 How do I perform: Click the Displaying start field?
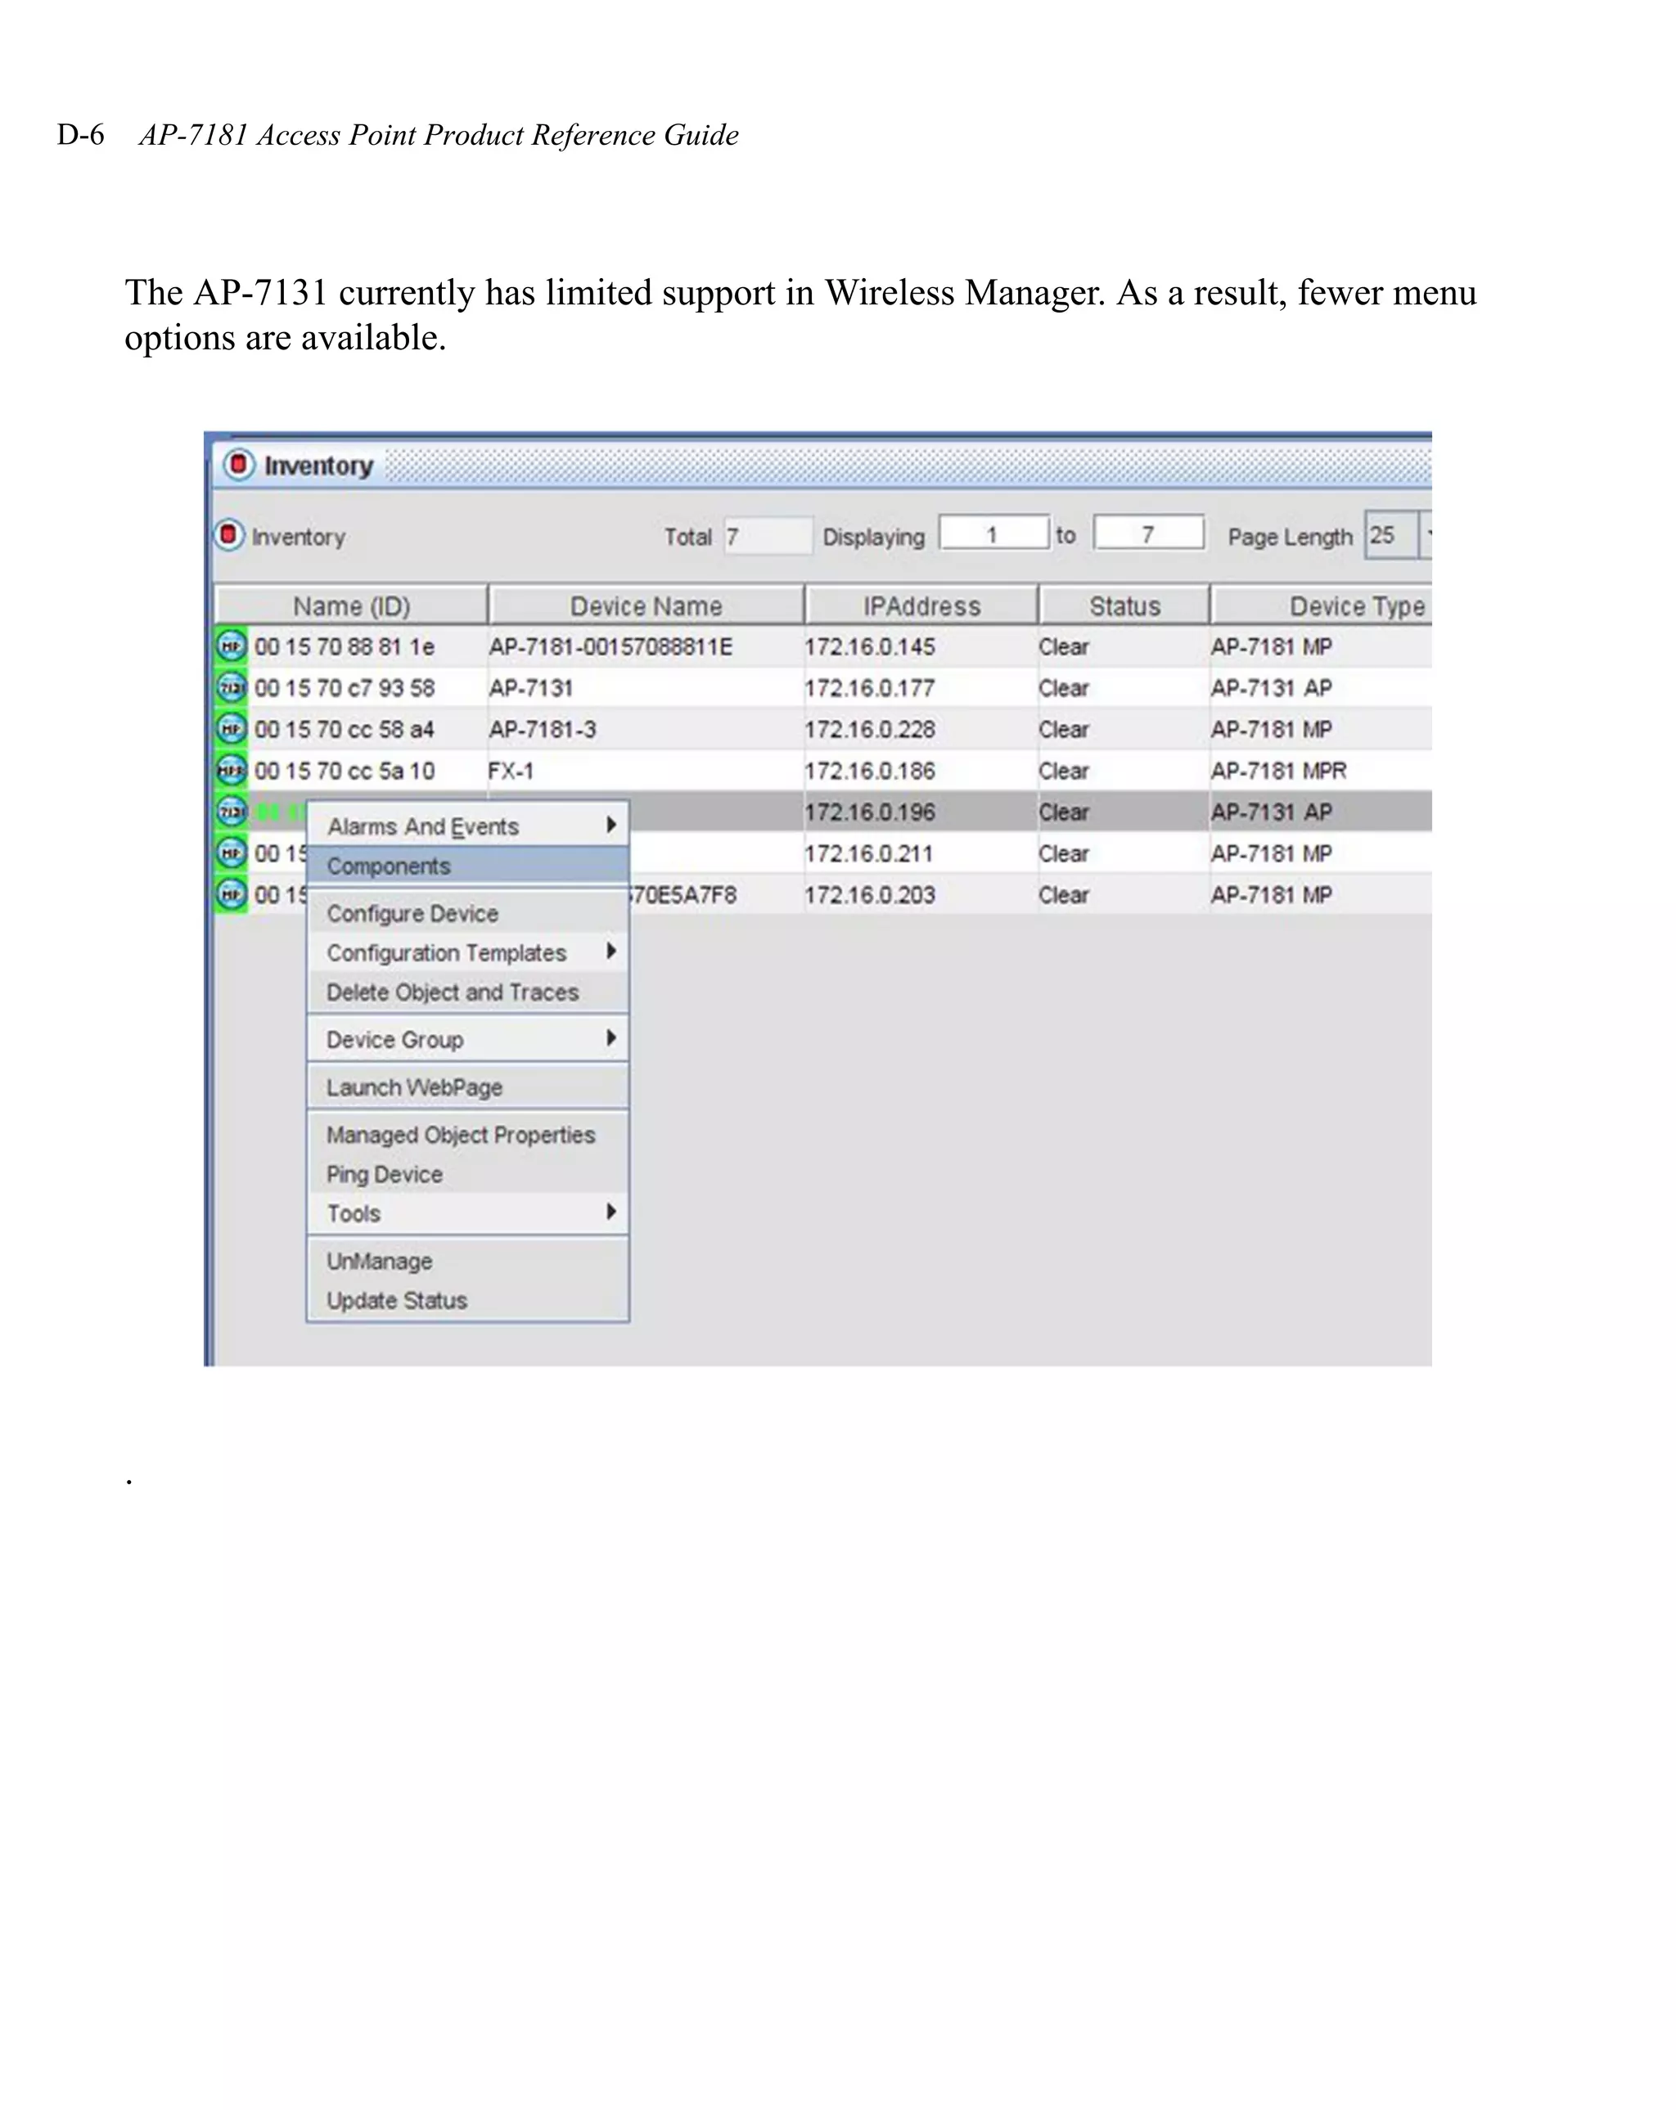[x=993, y=533]
